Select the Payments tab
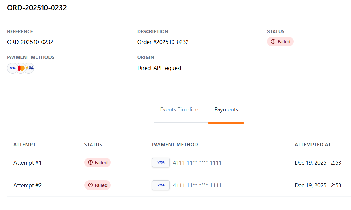 (226, 109)
